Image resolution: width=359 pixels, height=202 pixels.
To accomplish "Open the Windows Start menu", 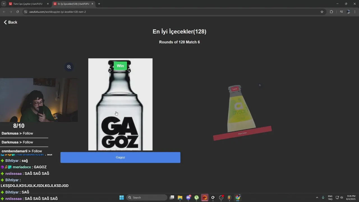I will (121, 198).
